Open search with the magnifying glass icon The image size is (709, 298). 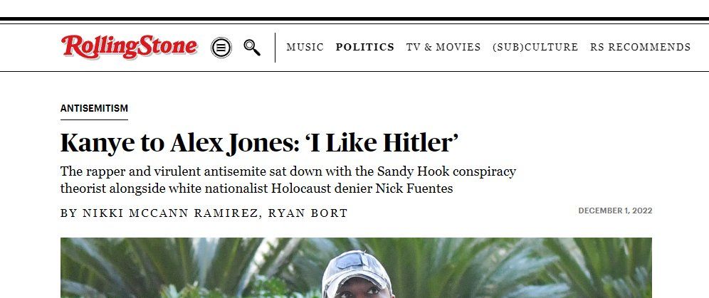(252, 48)
